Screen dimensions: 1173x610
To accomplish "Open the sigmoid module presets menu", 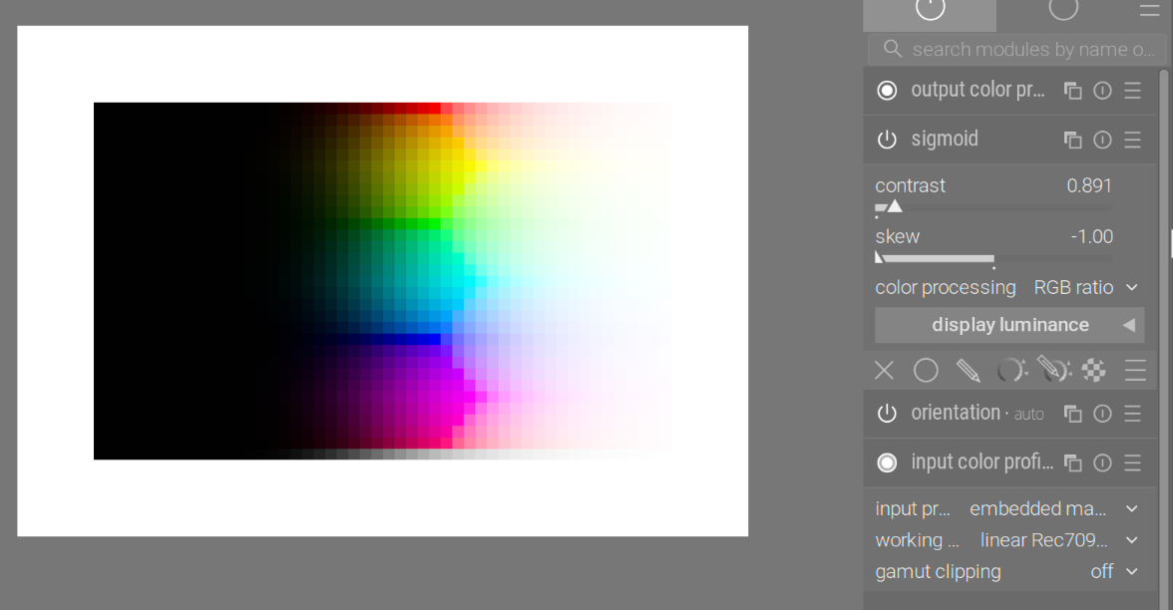I will [x=1133, y=140].
